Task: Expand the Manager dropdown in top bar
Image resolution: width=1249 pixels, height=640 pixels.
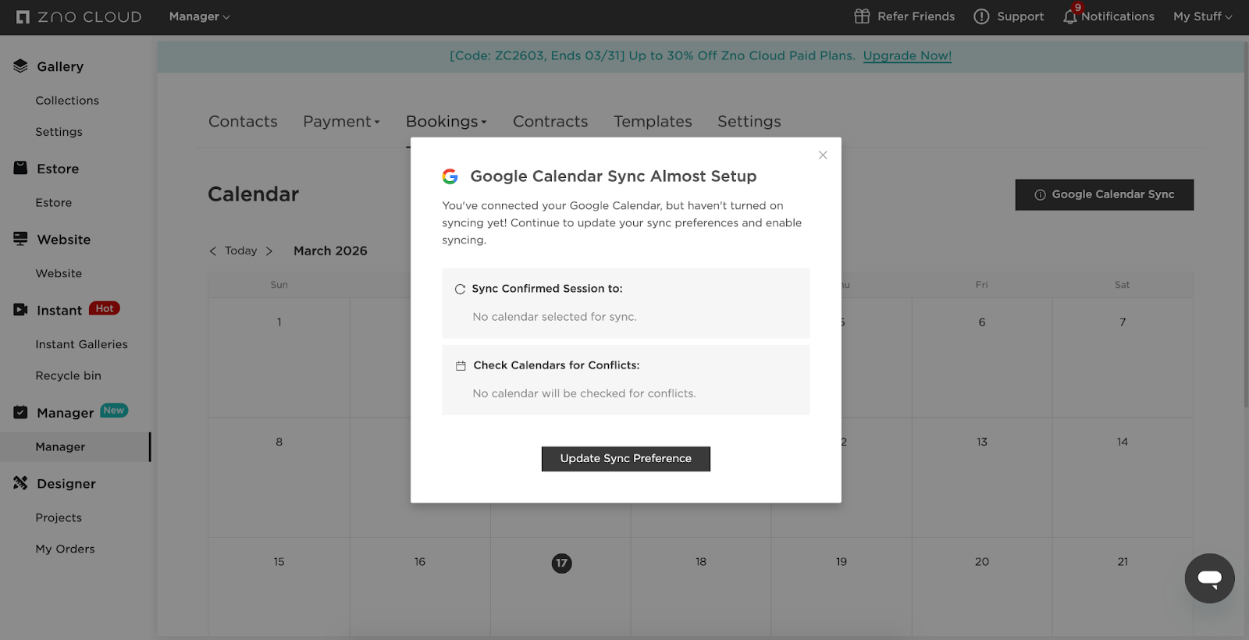Action: [x=199, y=16]
